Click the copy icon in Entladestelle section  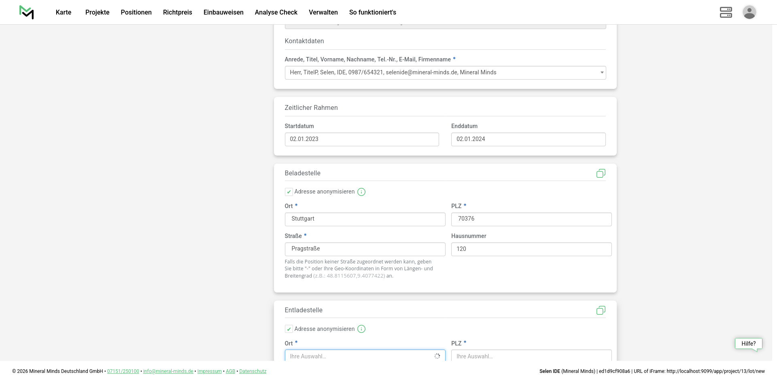pos(601,310)
